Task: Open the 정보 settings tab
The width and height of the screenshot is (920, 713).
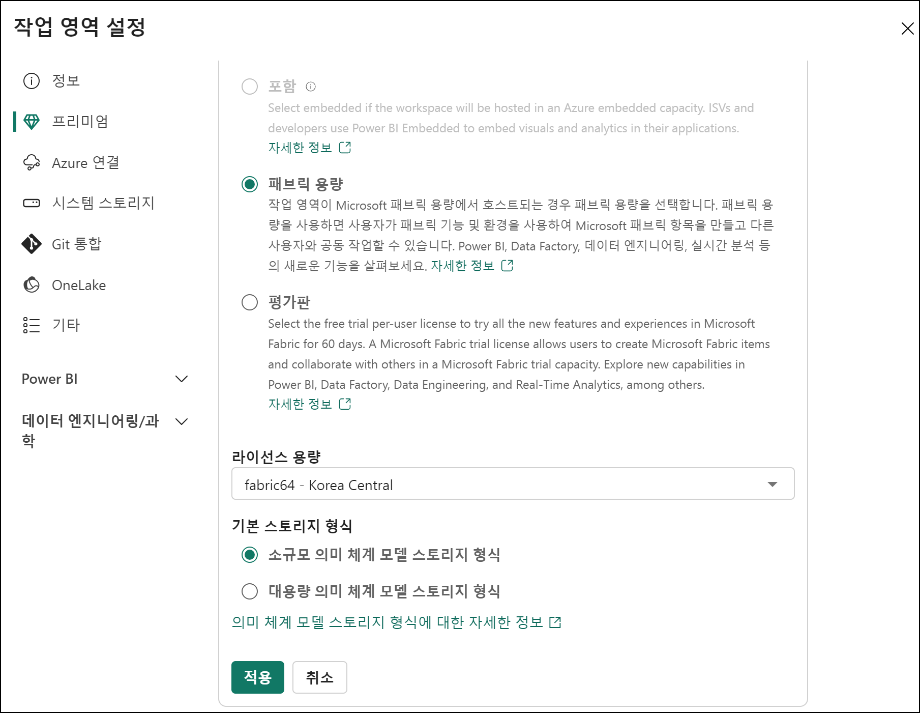Action: 66,81
